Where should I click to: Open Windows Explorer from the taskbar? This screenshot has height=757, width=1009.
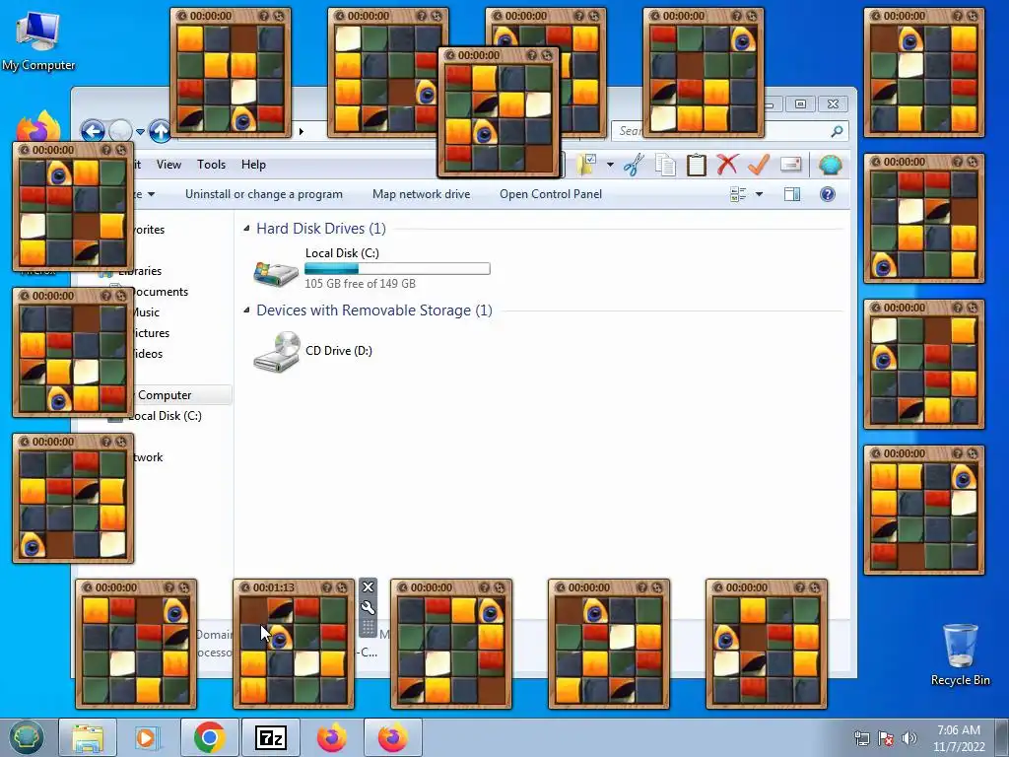(x=88, y=737)
